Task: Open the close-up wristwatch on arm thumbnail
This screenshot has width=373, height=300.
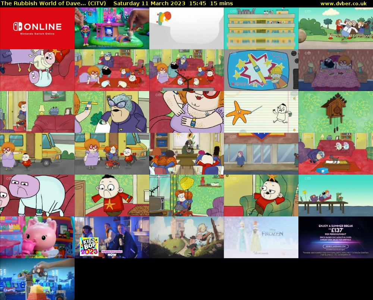Action: click(186, 112)
